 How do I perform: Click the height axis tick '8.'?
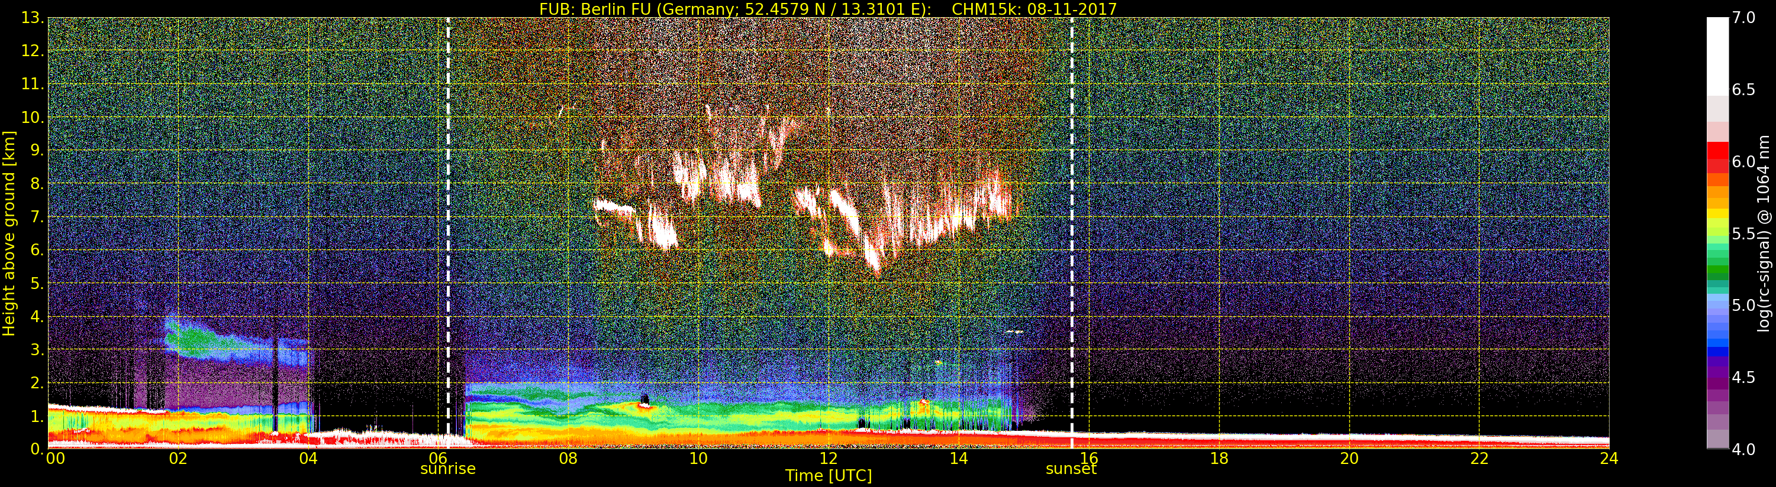pyautogui.click(x=37, y=184)
